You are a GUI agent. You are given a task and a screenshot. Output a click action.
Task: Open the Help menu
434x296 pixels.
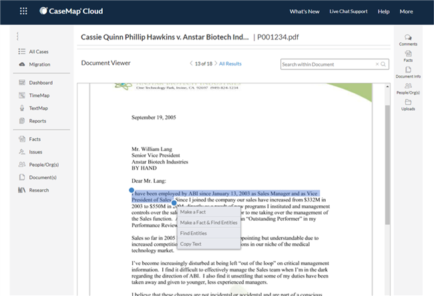click(x=384, y=11)
